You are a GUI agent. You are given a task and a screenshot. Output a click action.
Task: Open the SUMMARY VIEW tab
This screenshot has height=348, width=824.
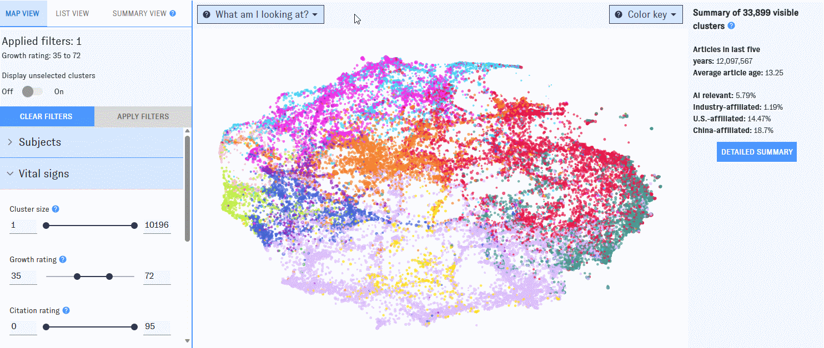pos(139,13)
